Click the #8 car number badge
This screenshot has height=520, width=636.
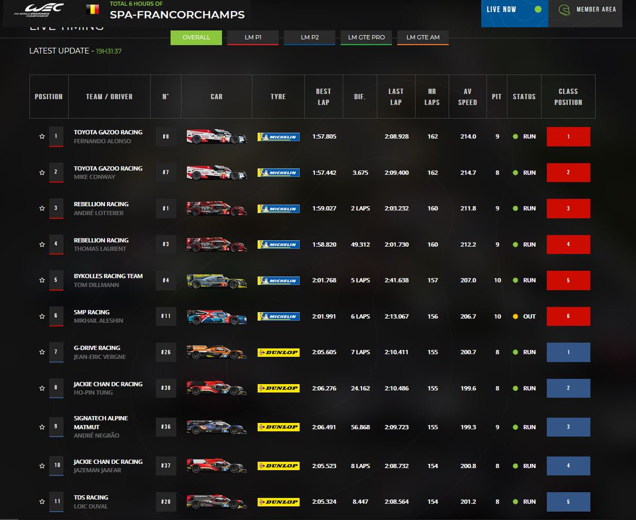[166, 137]
